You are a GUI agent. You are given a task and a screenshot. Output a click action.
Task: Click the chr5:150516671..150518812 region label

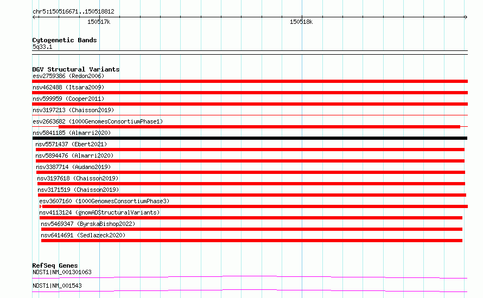[x=73, y=12]
